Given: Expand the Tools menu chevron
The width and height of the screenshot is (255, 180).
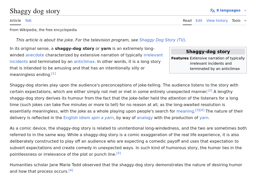Looking at the screenshot, I should coord(245,21).
